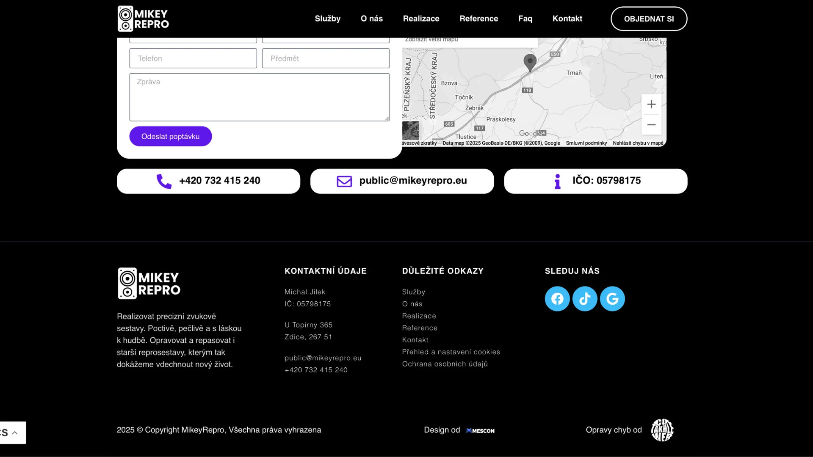This screenshot has height=457, width=813.
Task: Click the map zoom in plus
Action: (651, 104)
